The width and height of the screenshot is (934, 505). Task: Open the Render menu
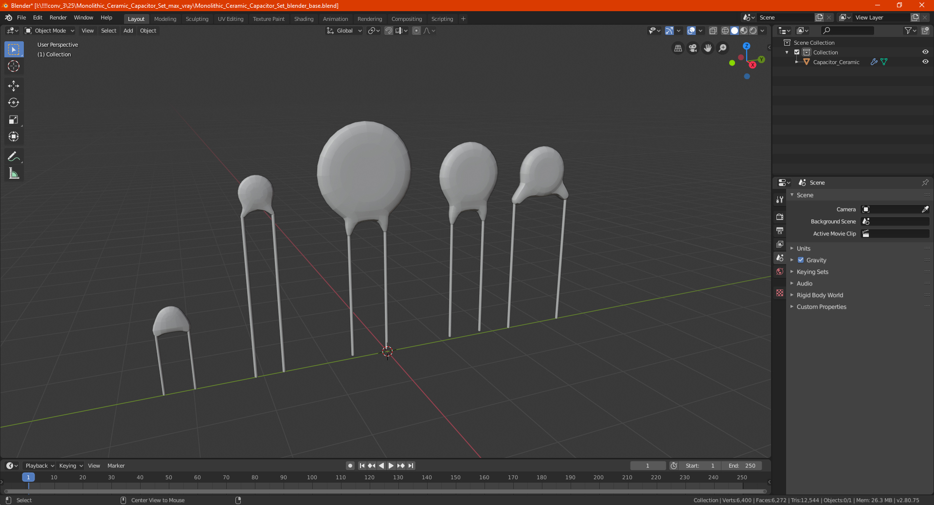click(58, 17)
